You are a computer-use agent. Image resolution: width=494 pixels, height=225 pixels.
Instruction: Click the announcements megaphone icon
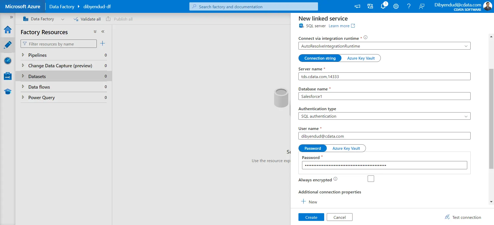pyautogui.click(x=357, y=6)
